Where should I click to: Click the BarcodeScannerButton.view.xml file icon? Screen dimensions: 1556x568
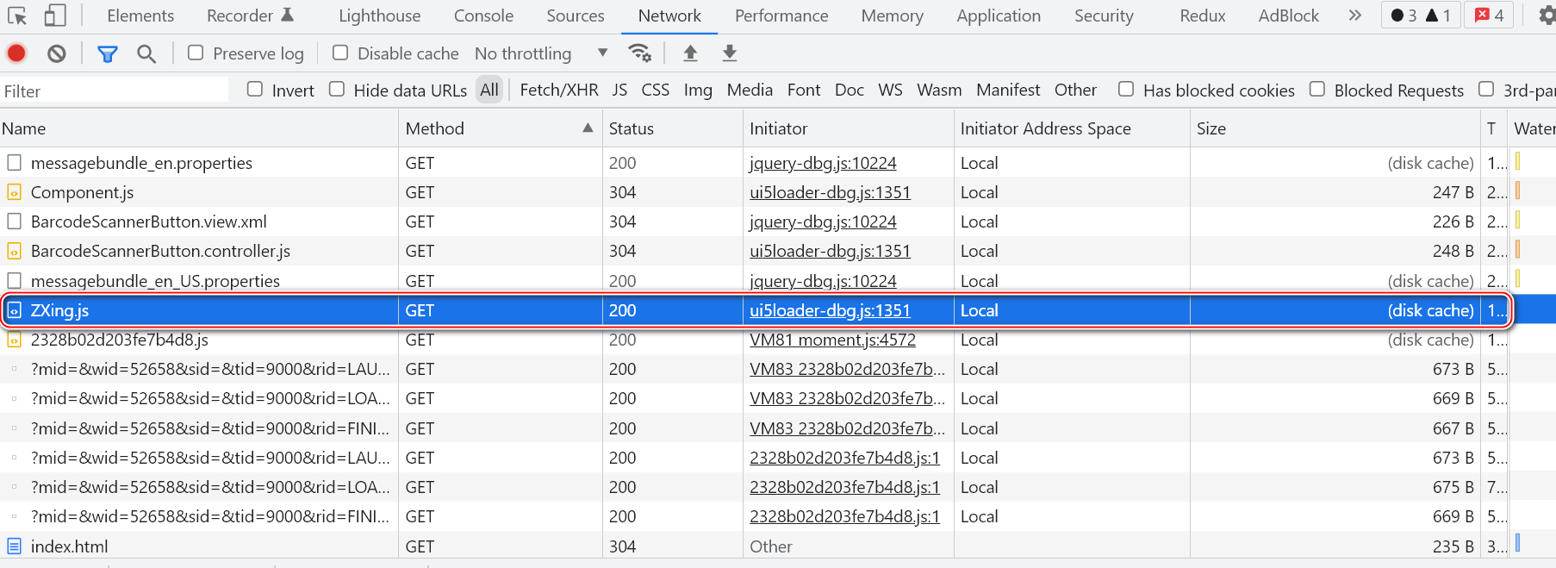click(14, 222)
